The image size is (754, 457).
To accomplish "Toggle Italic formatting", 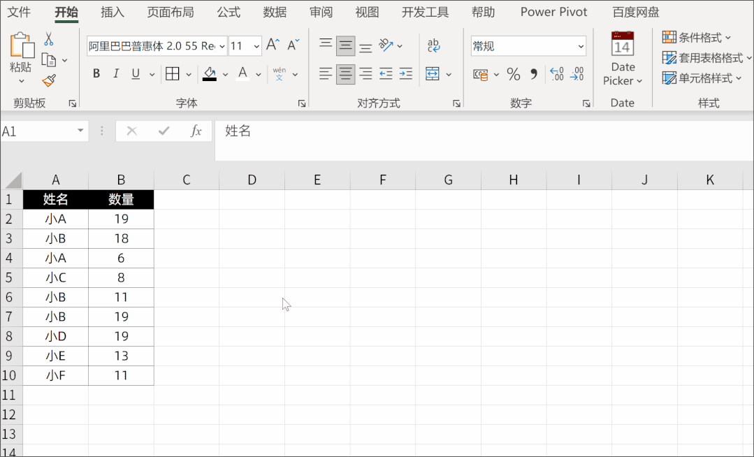I will point(116,74).
